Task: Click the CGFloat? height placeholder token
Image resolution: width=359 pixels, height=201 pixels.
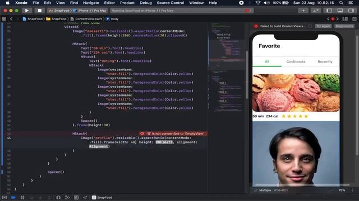Action: point(164,142)
